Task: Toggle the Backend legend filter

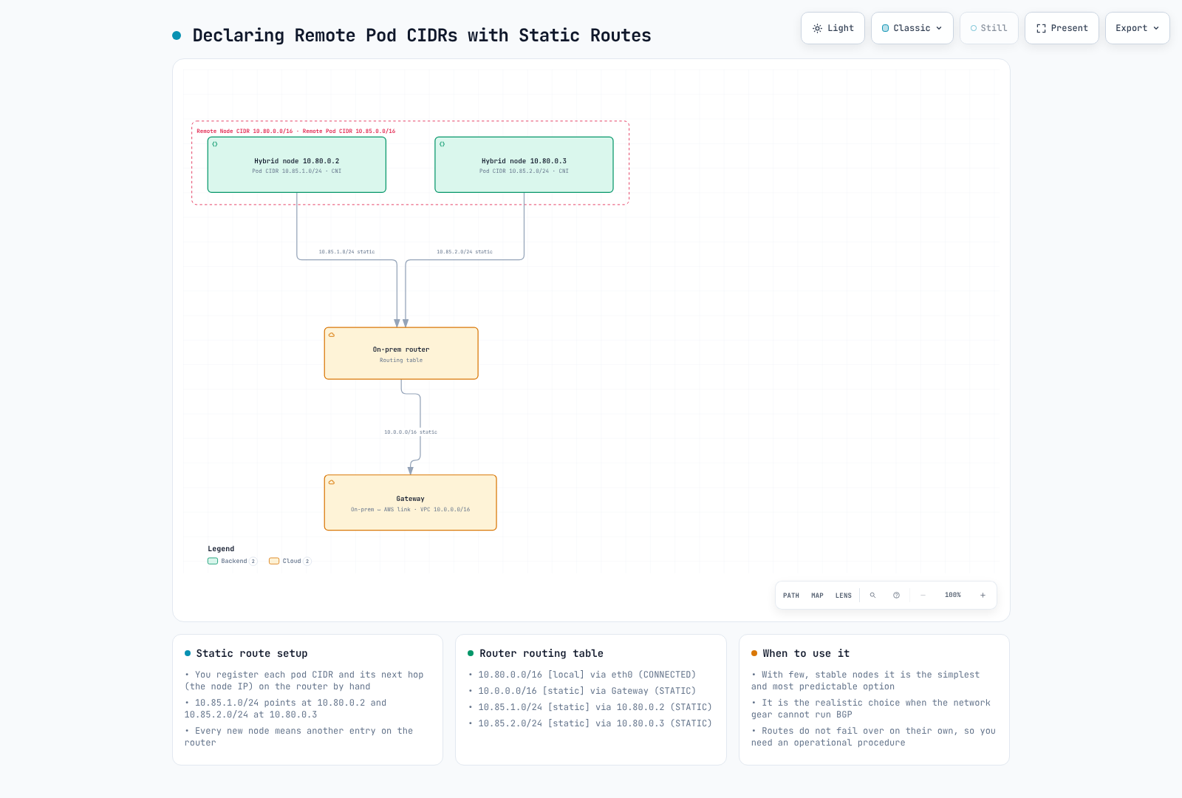Action: tap(232, 561)
